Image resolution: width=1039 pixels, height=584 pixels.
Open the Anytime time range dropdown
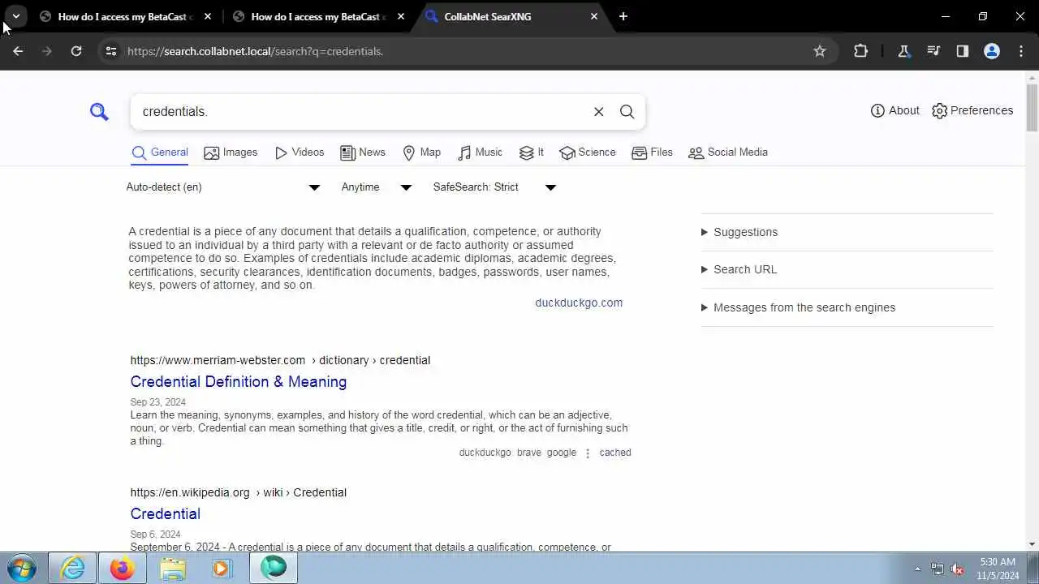(377, 187)
